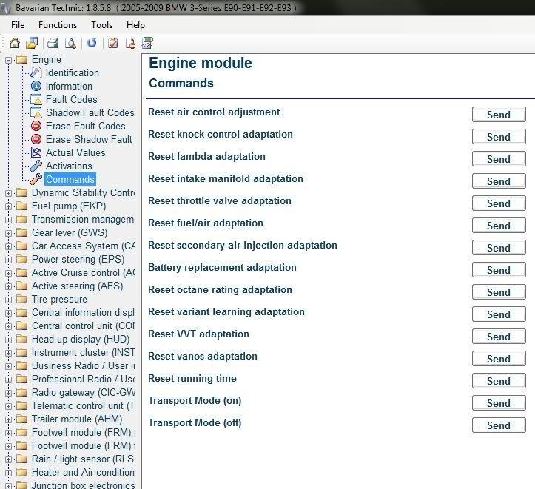535x489 pixels.
Task: Click the red Erase Fault Codes icon
Action: [36, 126]
